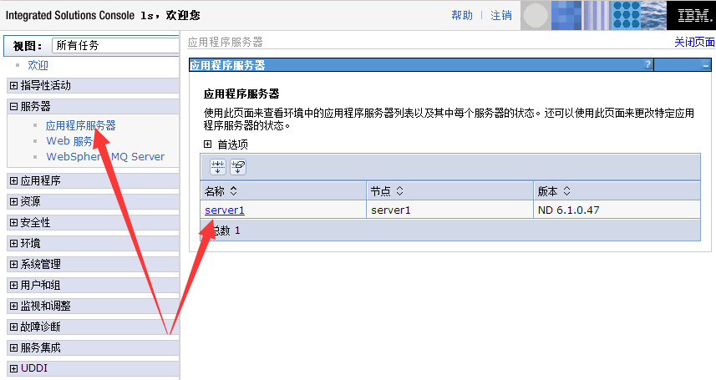Click 注销 to log out
This screenshot has width=716, height=380.
pos(501,16)
